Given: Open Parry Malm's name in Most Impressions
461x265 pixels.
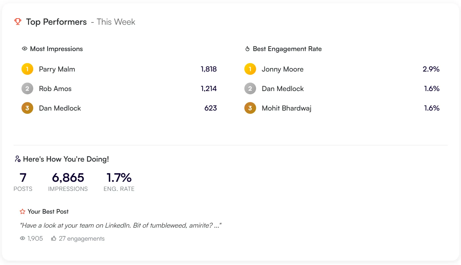Looking at the screenshot, I should [57, 69].
